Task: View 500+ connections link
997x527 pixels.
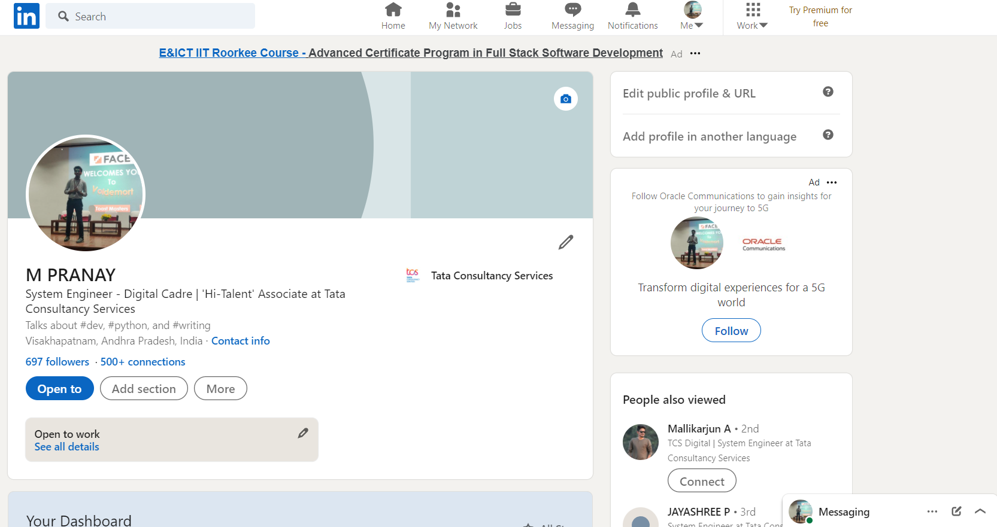Action: pos(143,362)
